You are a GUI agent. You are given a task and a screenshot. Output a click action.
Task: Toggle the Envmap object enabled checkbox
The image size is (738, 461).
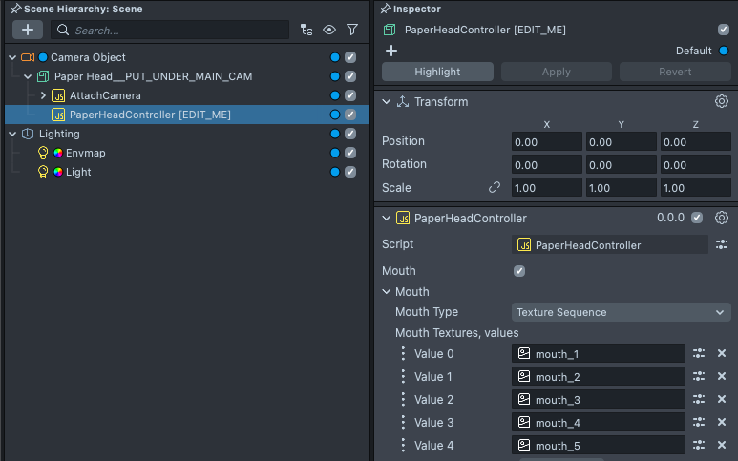tap(350, 153)
